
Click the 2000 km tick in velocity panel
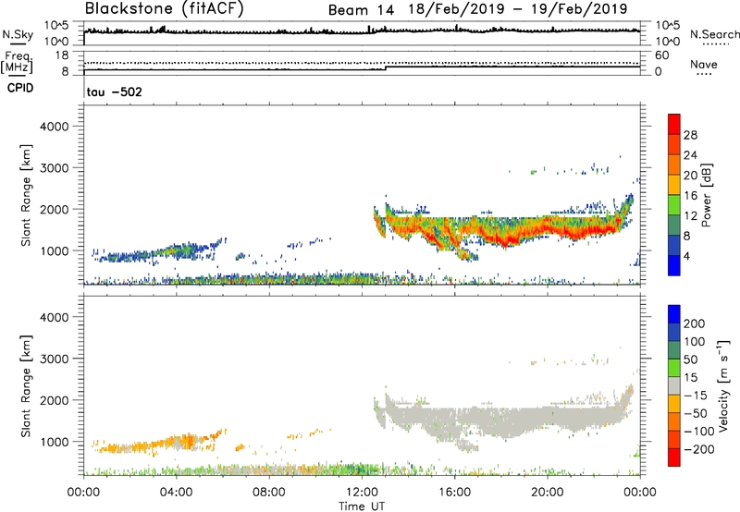[55, 400]
